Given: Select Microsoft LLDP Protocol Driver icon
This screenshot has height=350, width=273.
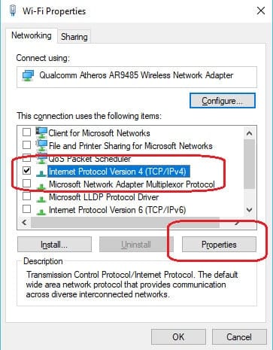Looking at the screenshot, I should (41, 198).
